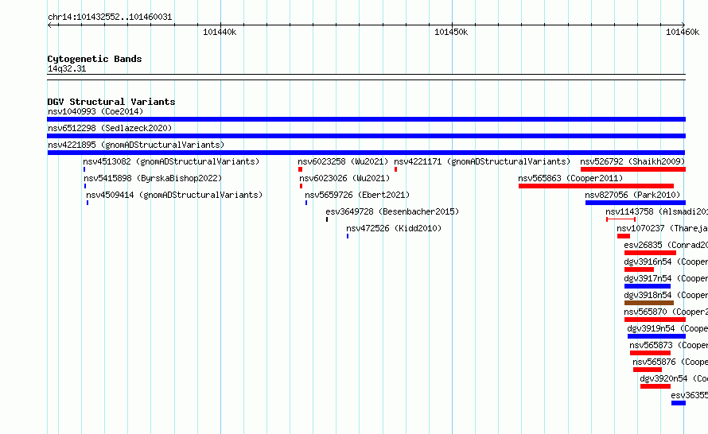Image resolution: width=708 pixels, height=434 pixels.
Task: Click the red bar under esv26835
Action: (x=650, y=253)
